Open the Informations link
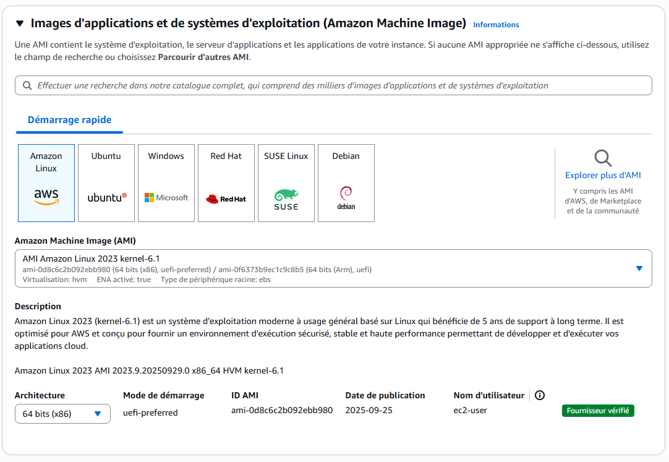The height and width of the screenshot is (462, 669). [x=496, y=24]
